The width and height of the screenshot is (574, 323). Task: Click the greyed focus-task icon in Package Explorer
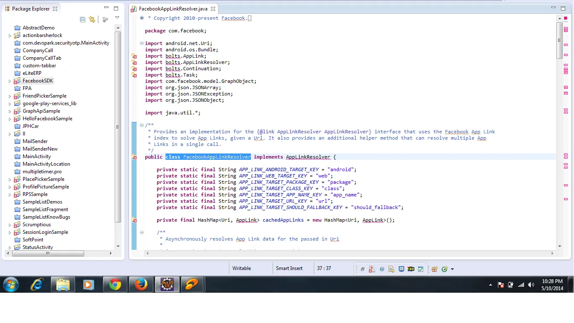105,19
